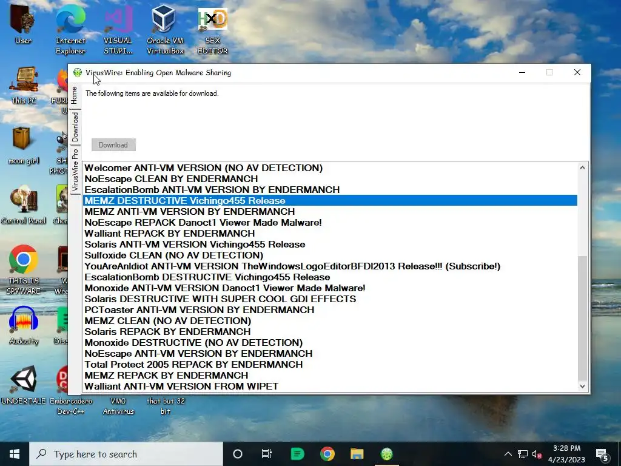Screen dimensions: 621x466
Task: Select MEMZ ANTI-VM VERSION BY ENDERMANCH
Action: pos(330,212)
